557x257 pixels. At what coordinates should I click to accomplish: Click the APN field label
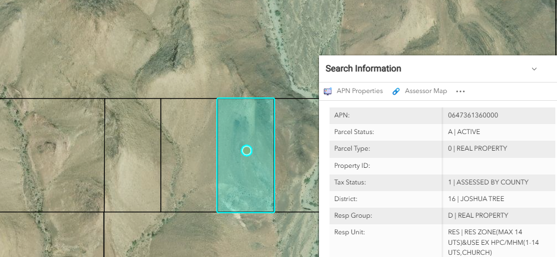(342, 116)
